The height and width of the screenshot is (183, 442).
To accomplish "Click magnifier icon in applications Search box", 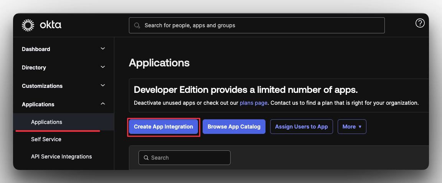I will click(146, 158).
